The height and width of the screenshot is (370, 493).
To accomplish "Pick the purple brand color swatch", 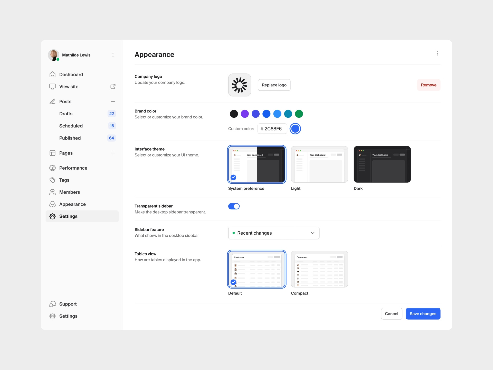I will pyautogui.click(x=245, y=114).
